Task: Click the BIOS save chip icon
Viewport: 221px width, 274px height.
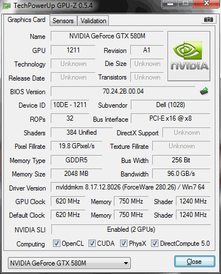Action: point(204,91)
